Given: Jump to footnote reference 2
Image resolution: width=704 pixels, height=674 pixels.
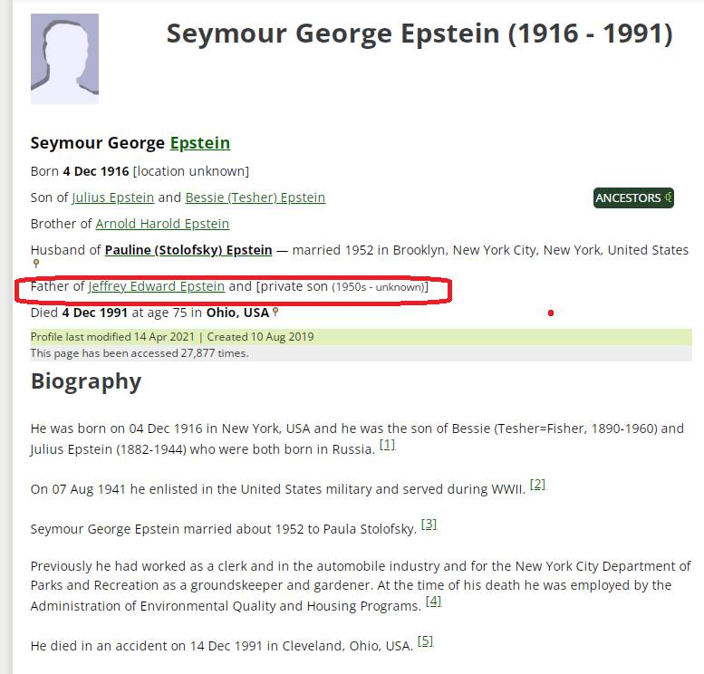Looking at the screenshot, I should [x=537, y=484].
